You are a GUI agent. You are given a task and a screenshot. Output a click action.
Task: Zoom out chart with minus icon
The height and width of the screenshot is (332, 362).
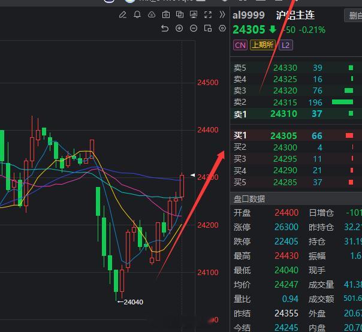[x=194, y=28]
